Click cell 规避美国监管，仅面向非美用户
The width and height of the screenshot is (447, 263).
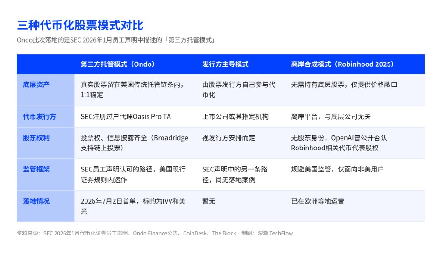coord(337,169)
